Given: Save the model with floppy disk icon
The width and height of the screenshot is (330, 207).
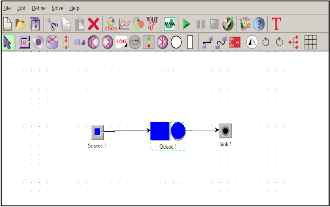Looking at the screenshot, I should (x=35, y=24).
